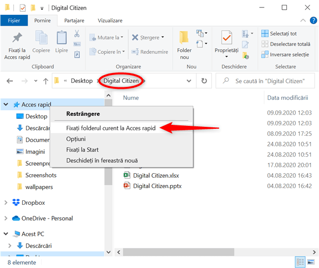Collapse the Acest PC node

pyautogui.click(x=6, y=234)
